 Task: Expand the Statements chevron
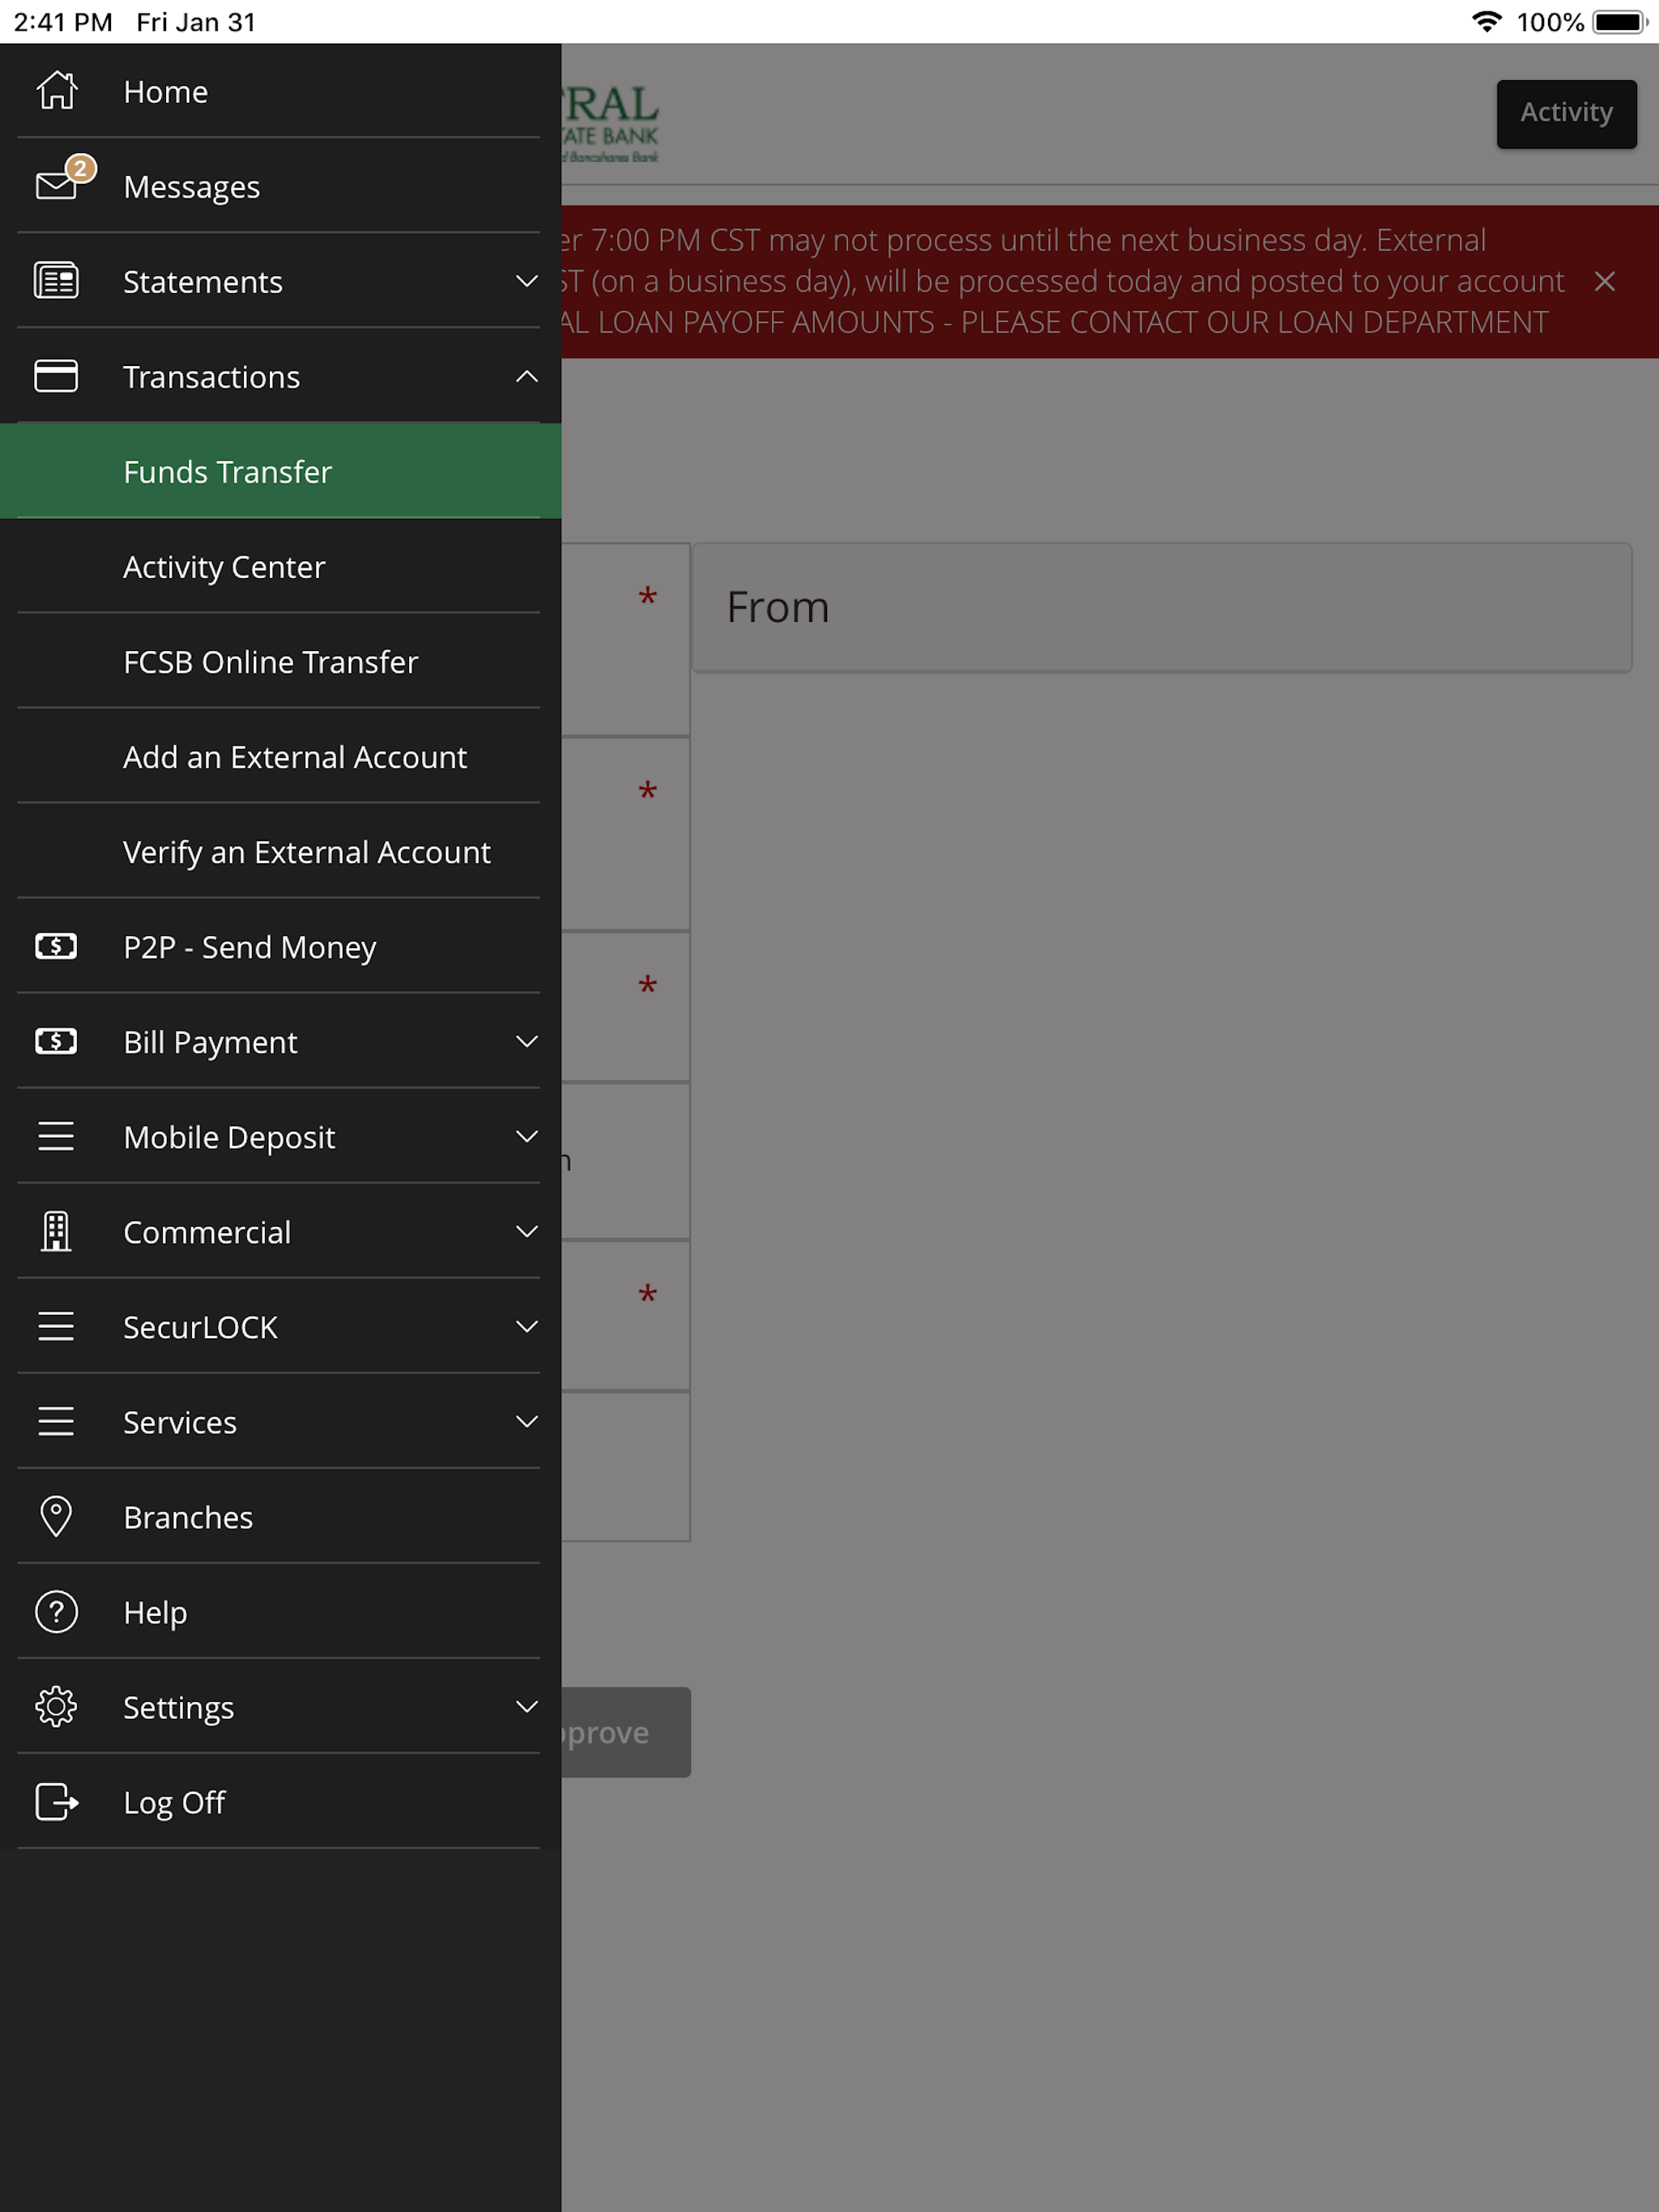[x=527, y=281]
